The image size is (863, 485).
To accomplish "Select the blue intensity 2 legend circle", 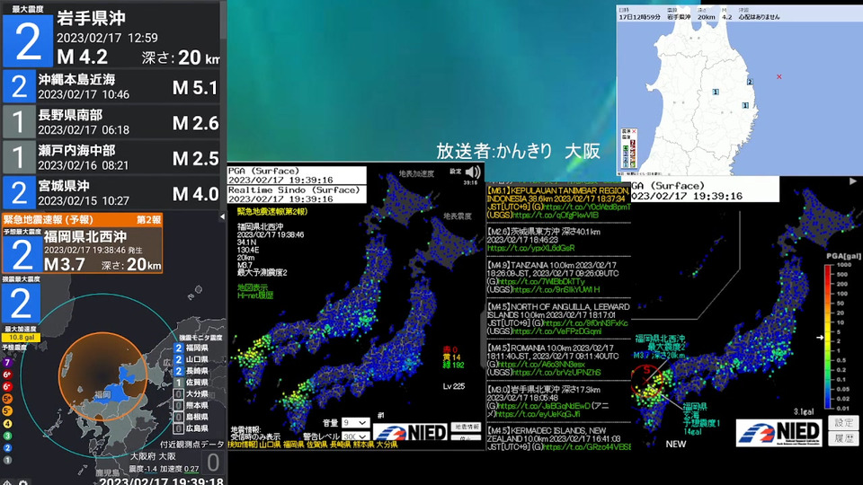I will tap(8, 448).
